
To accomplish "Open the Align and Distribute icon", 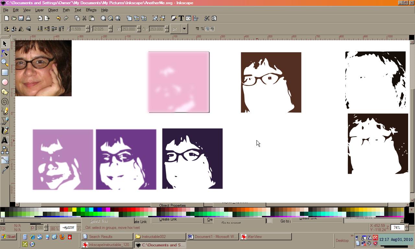I will [196, 18].
